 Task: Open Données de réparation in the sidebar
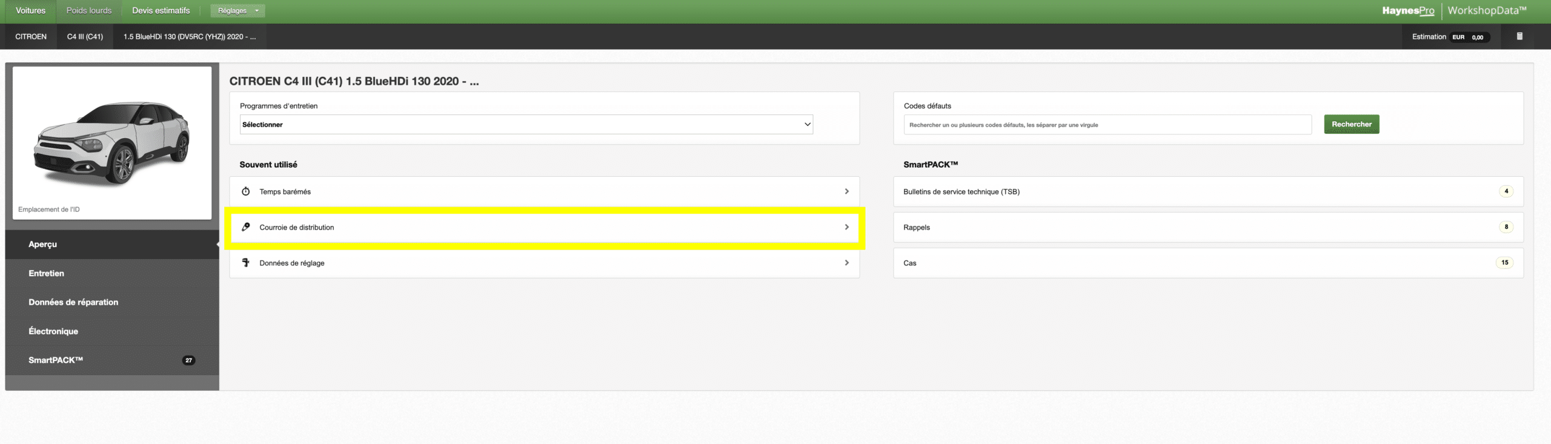click(73, 302)
